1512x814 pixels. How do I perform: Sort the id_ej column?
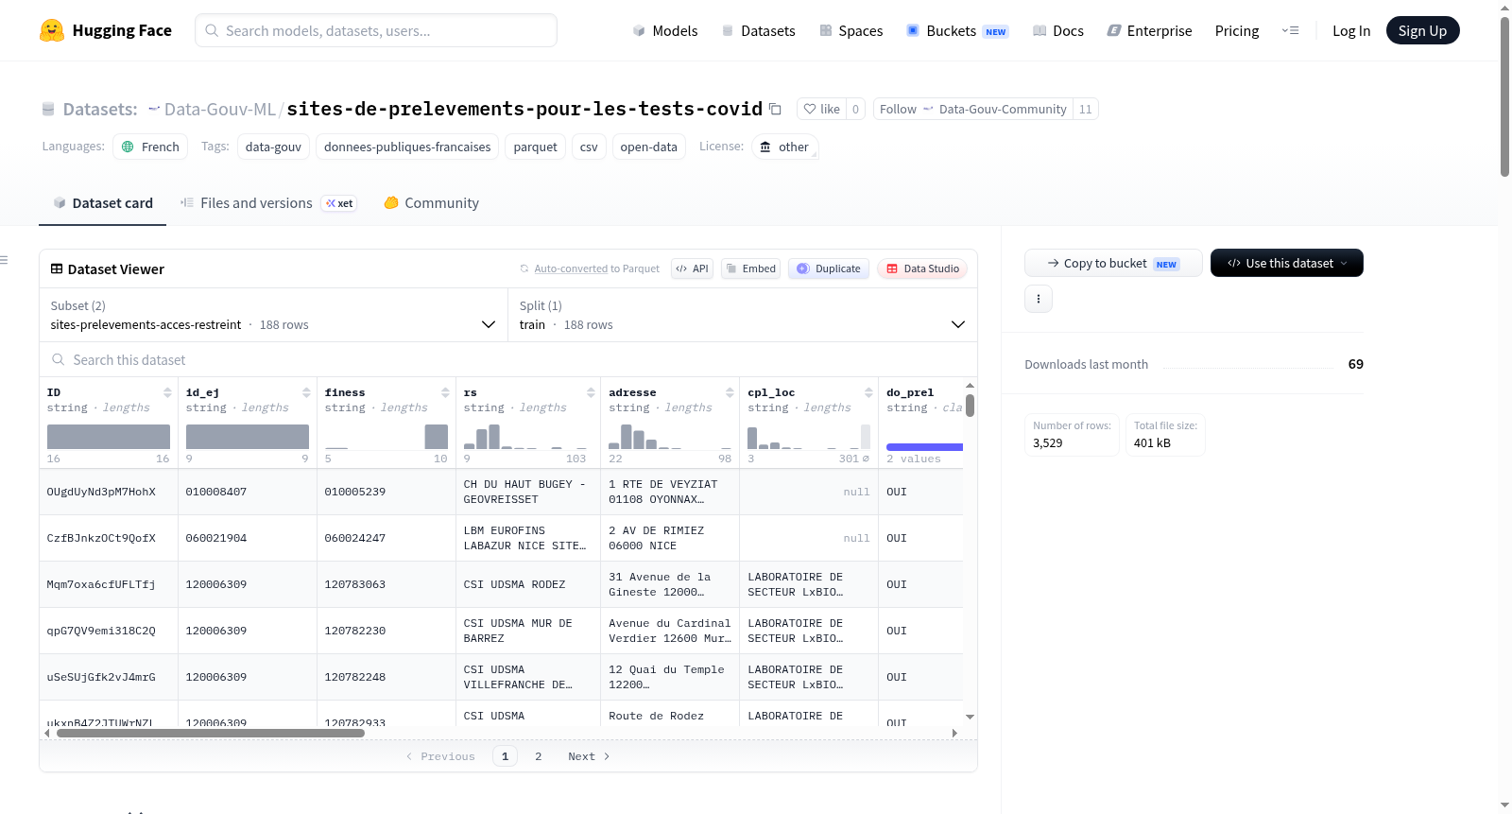pos(306,392)
